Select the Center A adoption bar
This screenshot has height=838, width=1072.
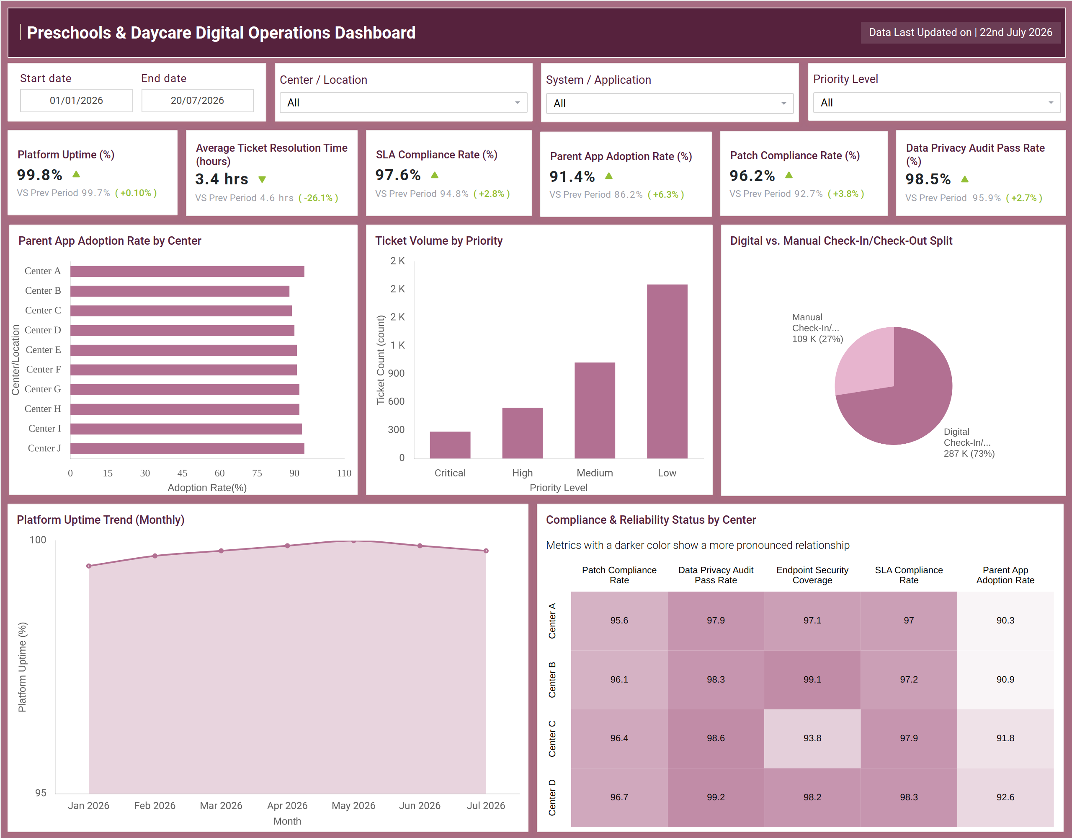(x=187, y=271)
